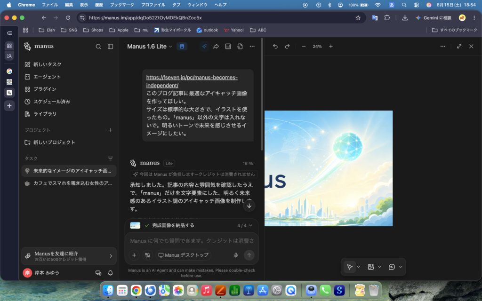
Task: Jump to latest message with down arrow
Action: pos(249,206)
